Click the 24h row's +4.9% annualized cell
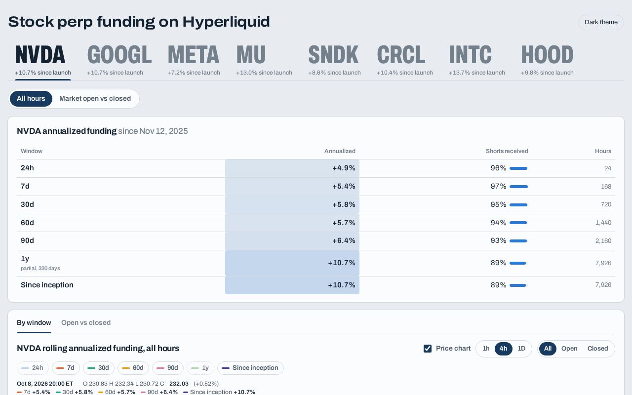 tap(292, 168)
